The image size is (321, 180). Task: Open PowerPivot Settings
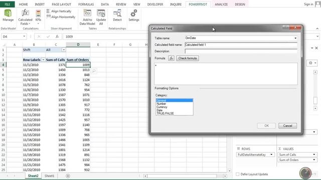point(134,15)
